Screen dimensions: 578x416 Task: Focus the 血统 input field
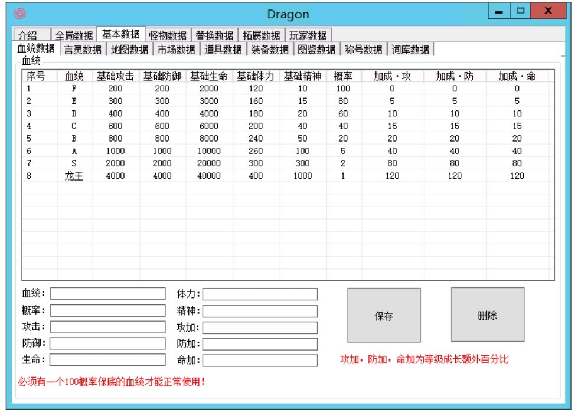pyautogui.click(x=107, y=294)
